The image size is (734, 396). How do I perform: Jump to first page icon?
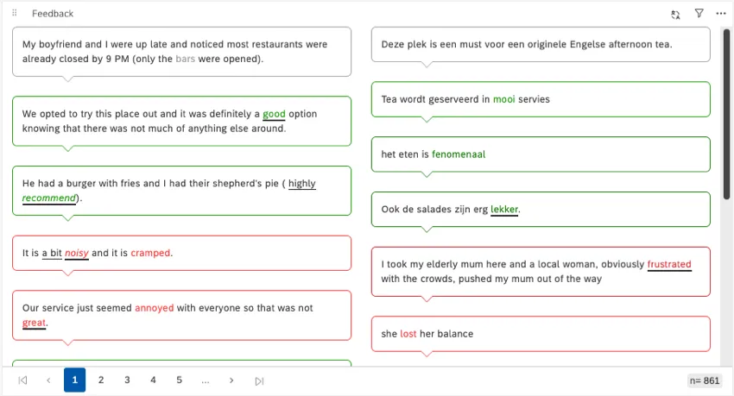point(23,380)
